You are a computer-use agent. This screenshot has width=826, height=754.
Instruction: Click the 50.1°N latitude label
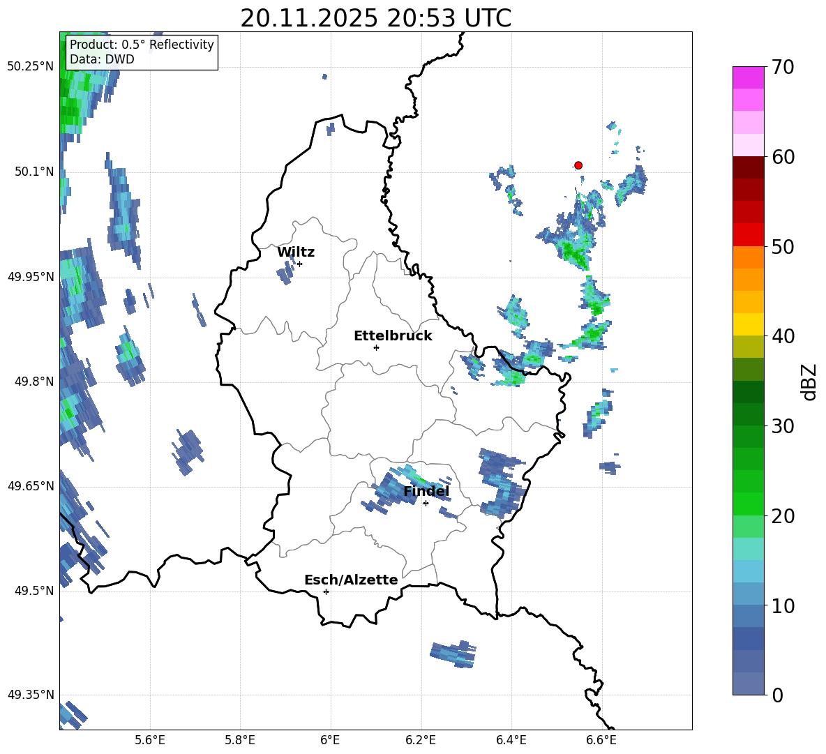click(x=34, y=172)
